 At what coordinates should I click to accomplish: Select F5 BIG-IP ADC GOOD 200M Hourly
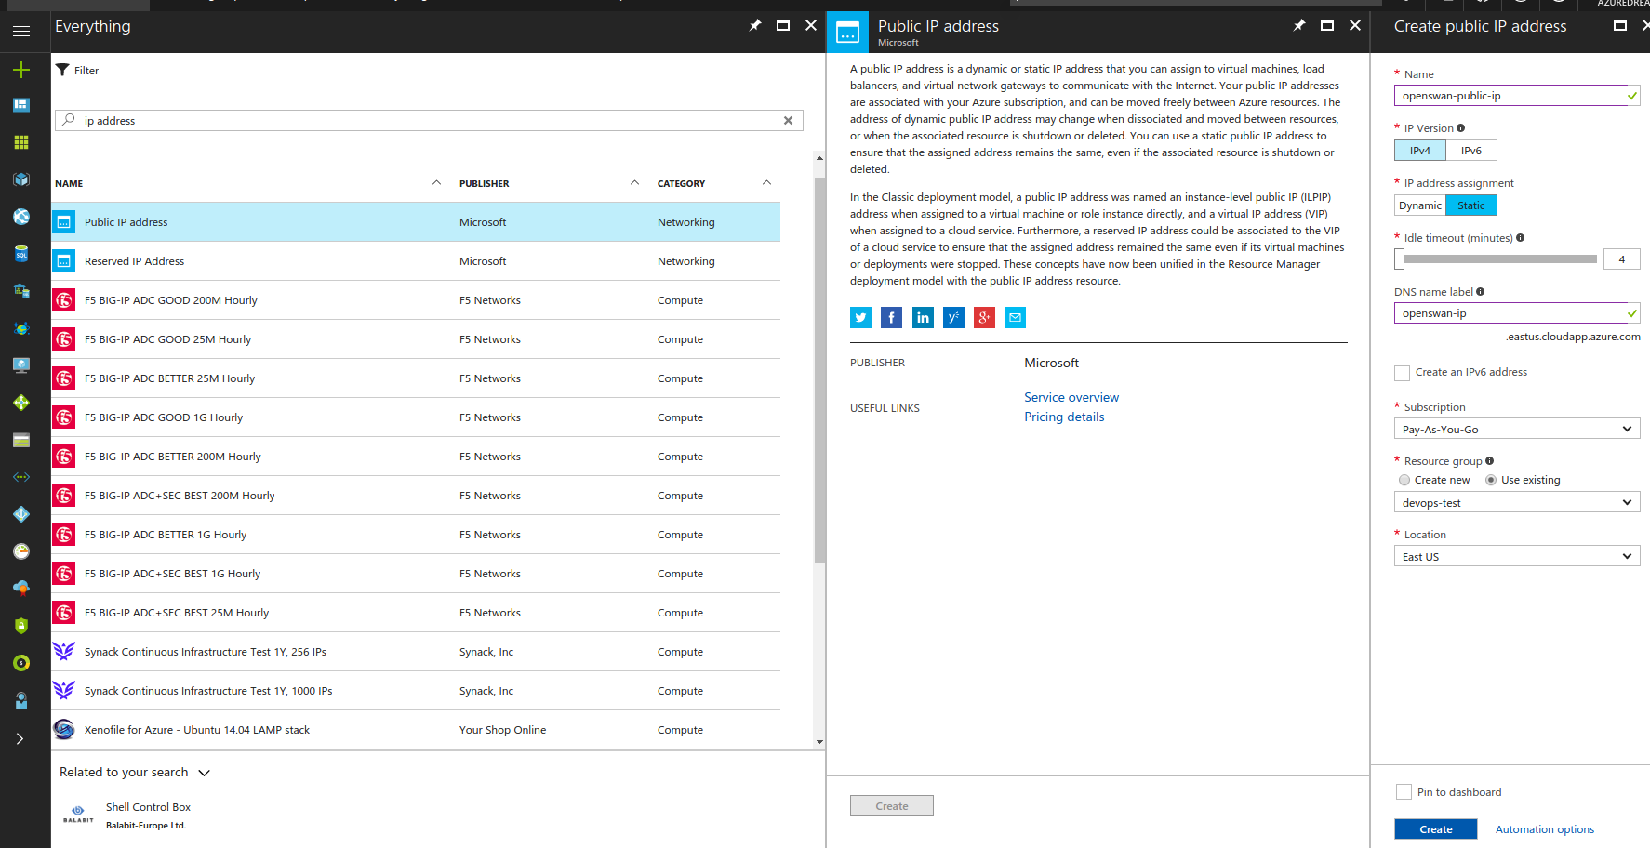pyautogui.click(x=416, y=300)
